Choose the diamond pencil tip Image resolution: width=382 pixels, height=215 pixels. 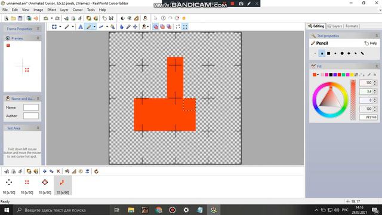tap(349, 53)
